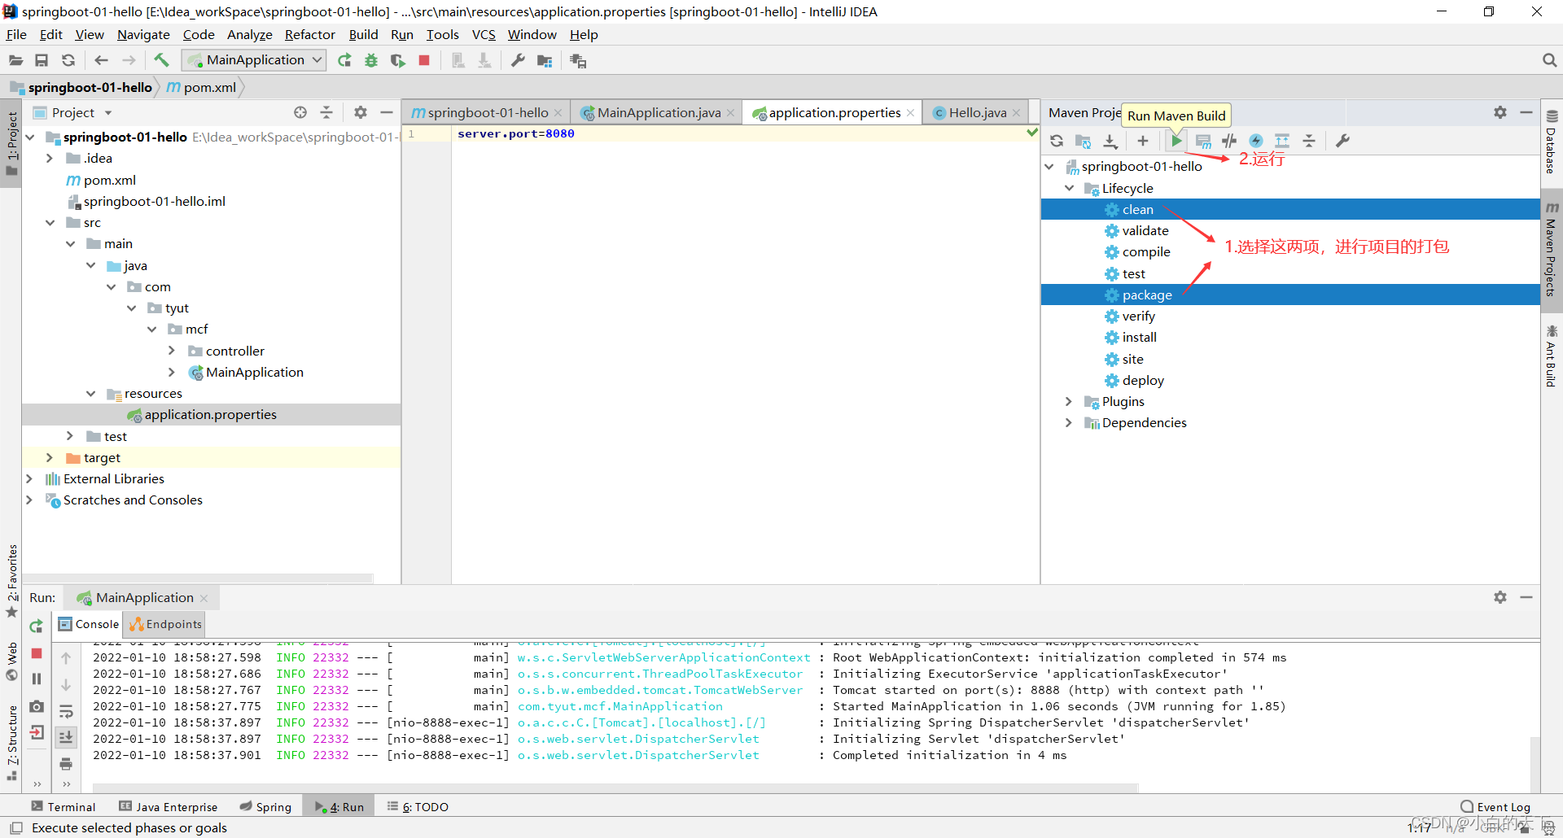
Task: Open the MainApplication run configuration dropdown
Action: (x=254, y=60)
